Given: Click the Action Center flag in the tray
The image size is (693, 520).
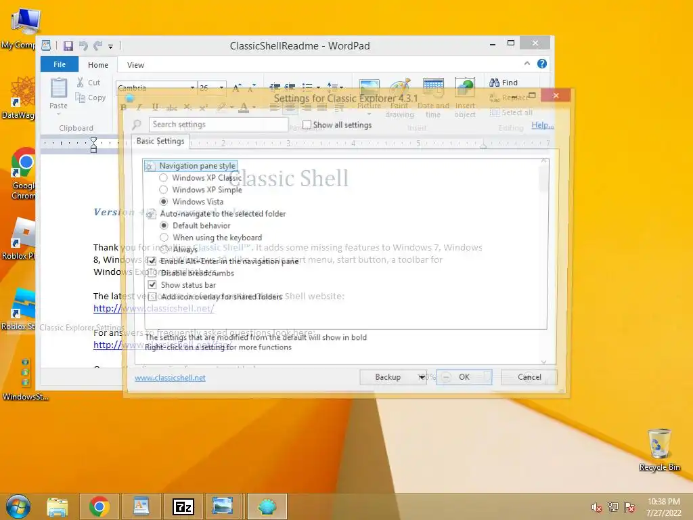Looking at the screenshot, I should point(629,507).
